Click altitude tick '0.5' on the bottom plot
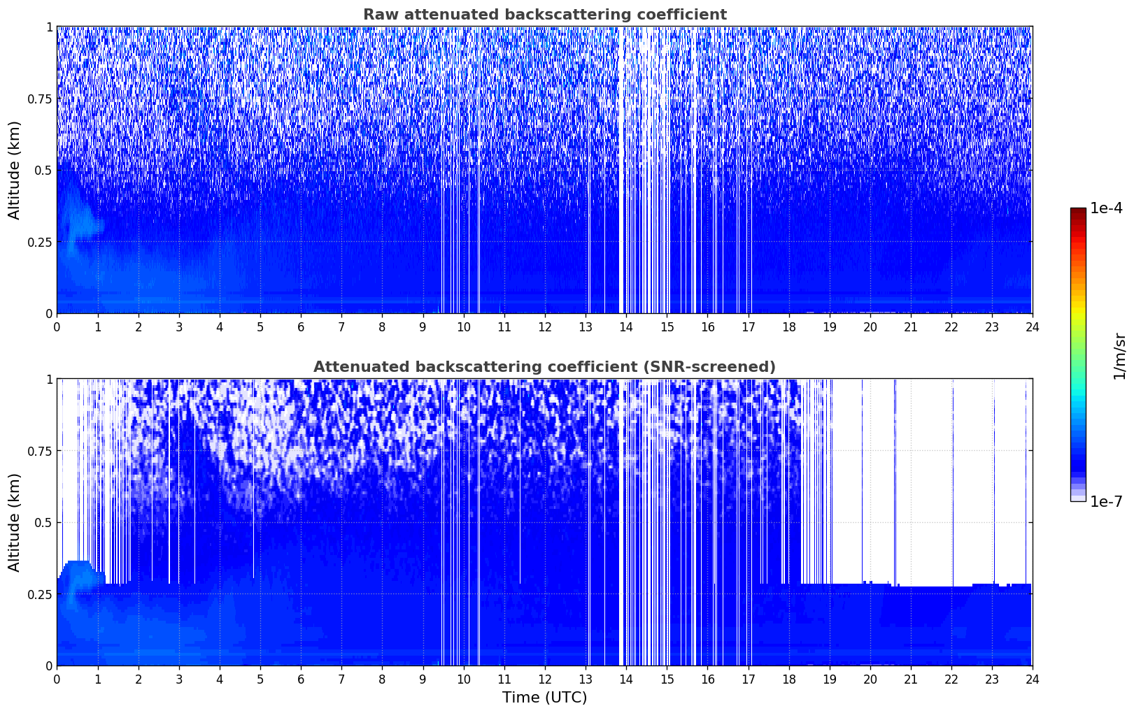Viewport: 1134px width, 713px height. [x=43, y=523]
